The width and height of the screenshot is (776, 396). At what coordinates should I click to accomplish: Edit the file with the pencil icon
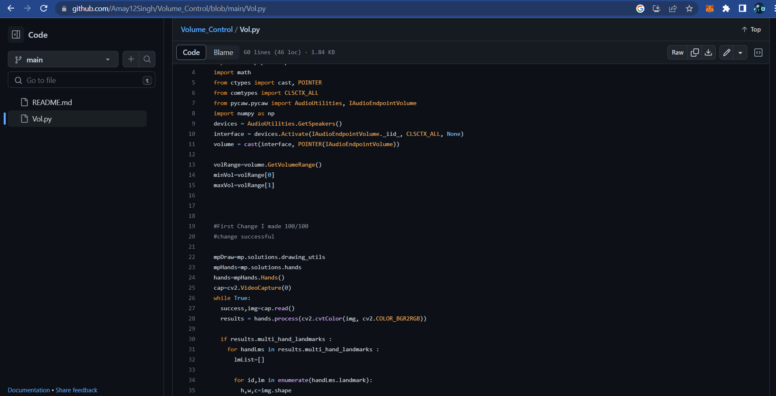click(x=726, y=53)
